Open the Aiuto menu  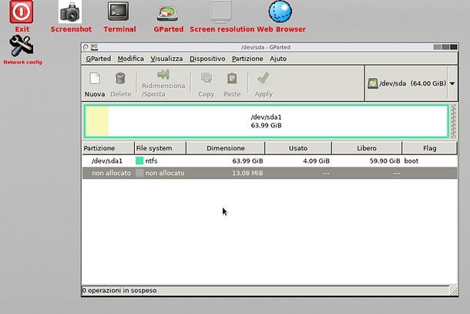278,59
